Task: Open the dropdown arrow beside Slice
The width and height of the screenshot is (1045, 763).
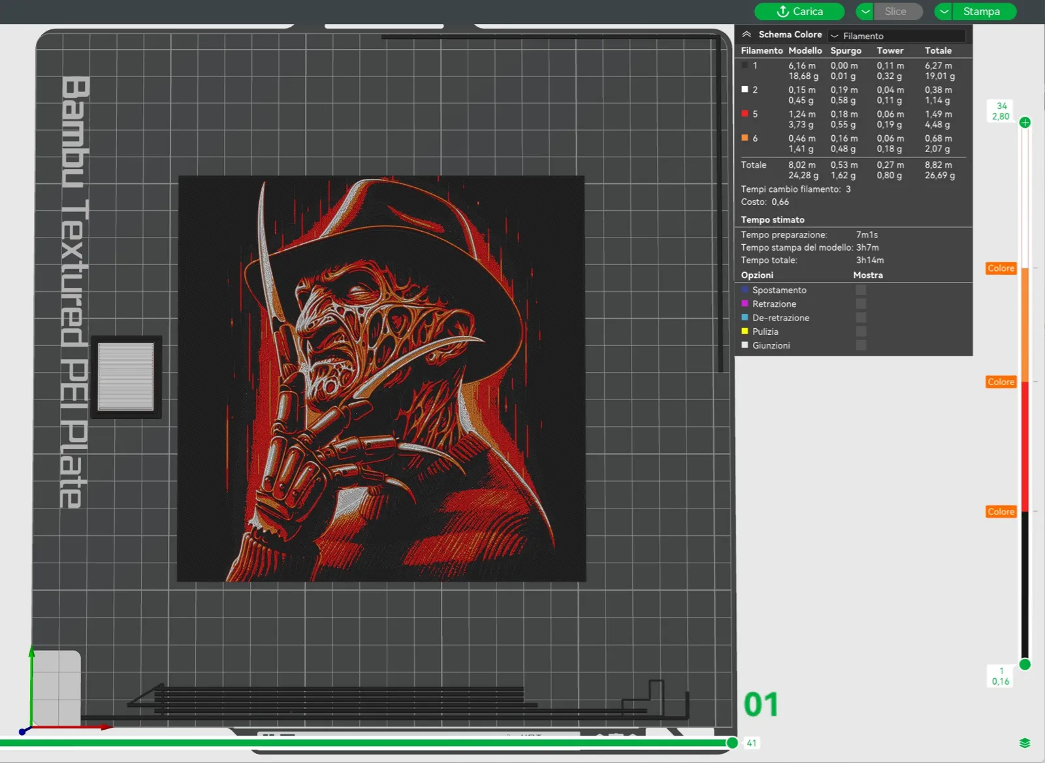Action: click(x=865, y=11)
